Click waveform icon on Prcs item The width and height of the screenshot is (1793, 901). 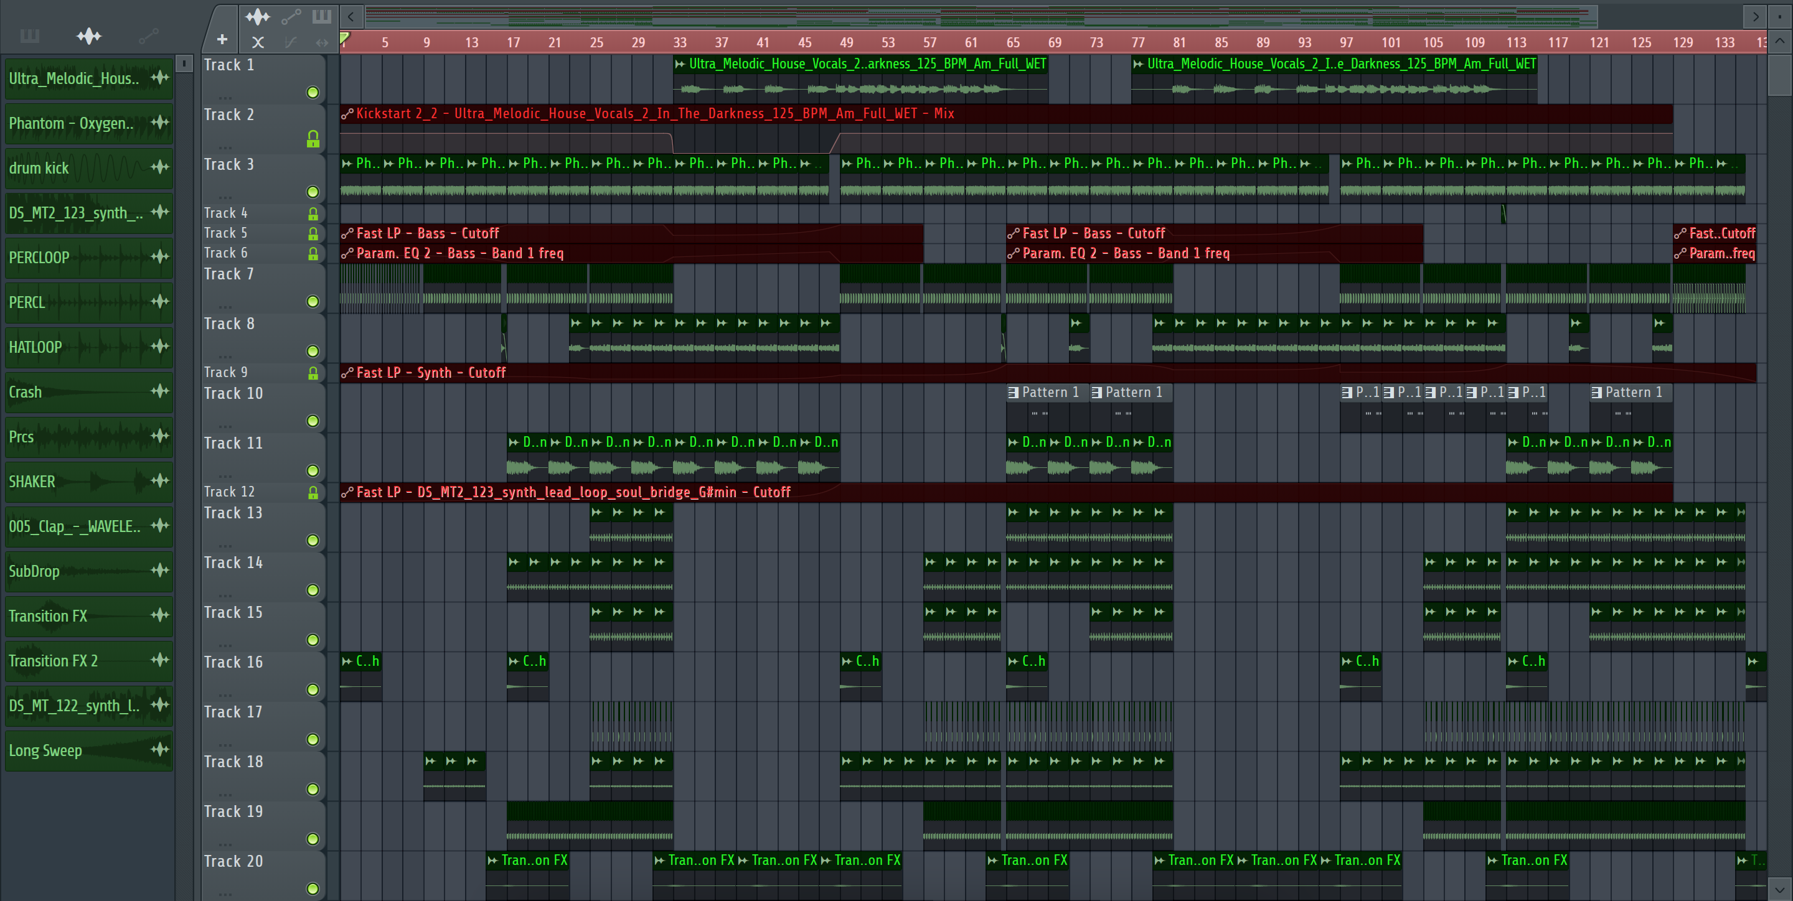tap(160, 436)
